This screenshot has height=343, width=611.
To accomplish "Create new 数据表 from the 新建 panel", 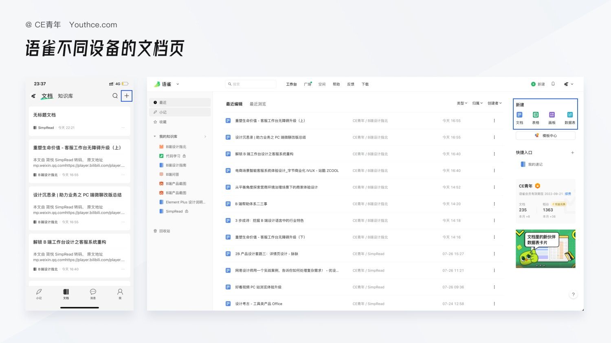I will 570,118.
